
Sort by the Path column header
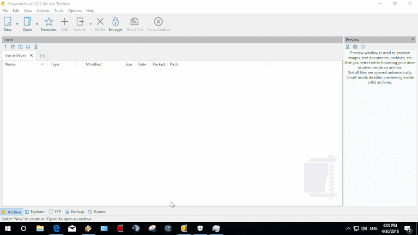(x=217, y=64)
